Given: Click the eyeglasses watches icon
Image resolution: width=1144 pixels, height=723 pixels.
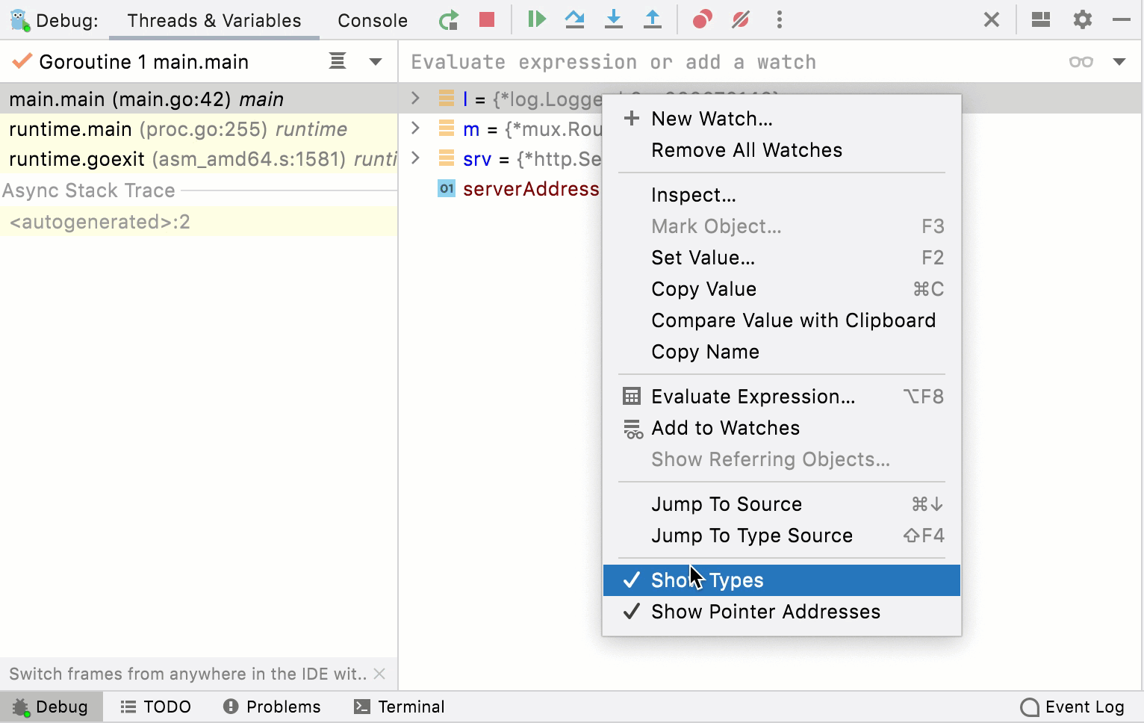Looking at the screenshot, I should pyautogui.click(x=1080, y=61).
